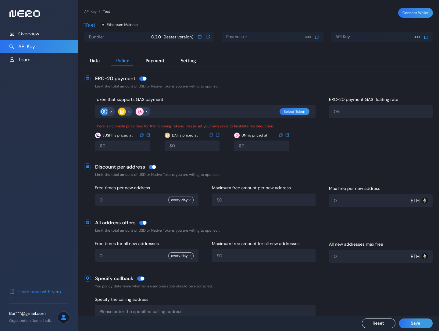The height and width of the screenshot is (331, 439).
Task: Switch to the Setting tab
Action: (188, 61)
